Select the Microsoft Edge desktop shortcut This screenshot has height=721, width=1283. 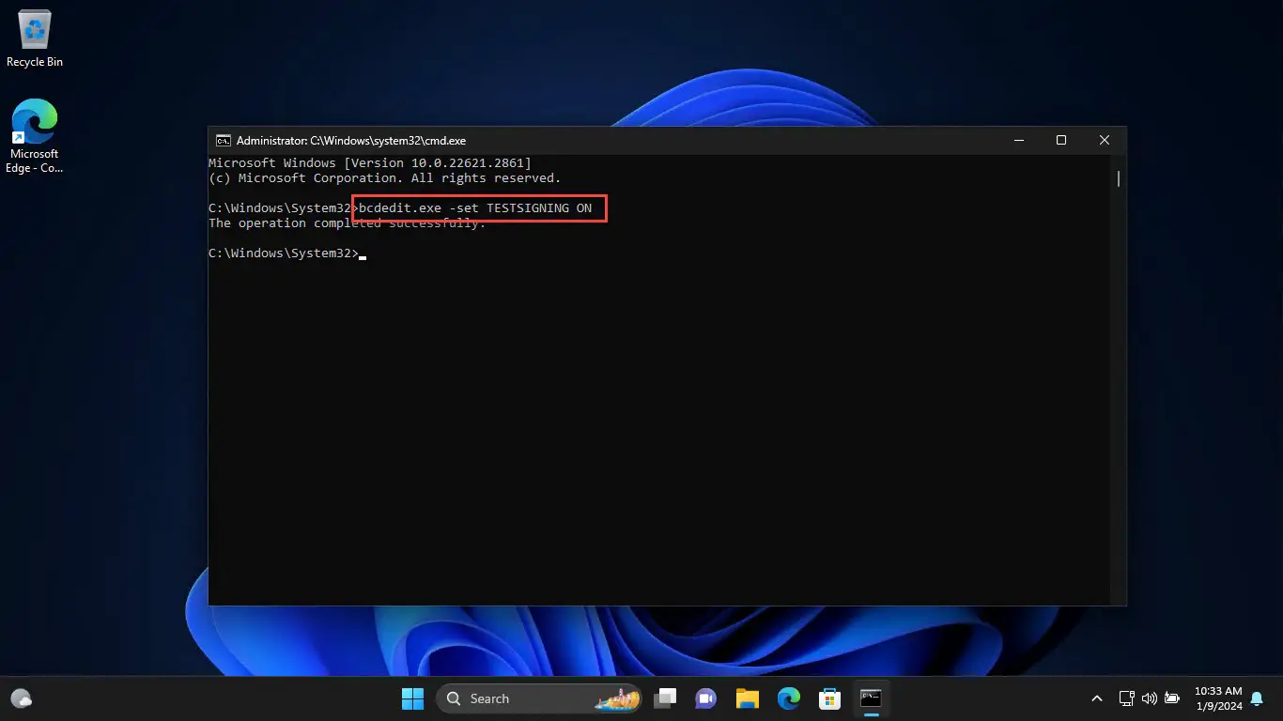click(x=35, y=134)
